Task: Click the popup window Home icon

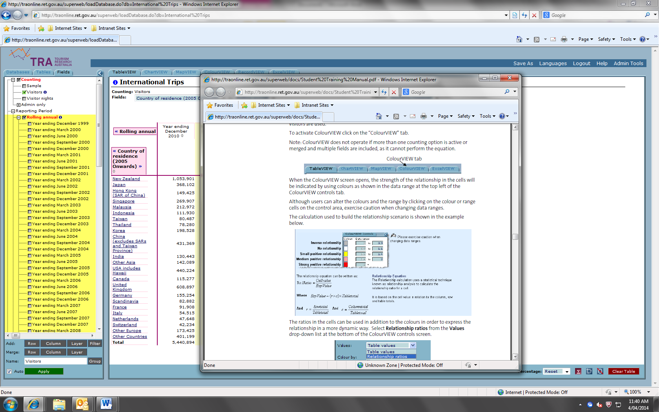Action: coord(379,116)
